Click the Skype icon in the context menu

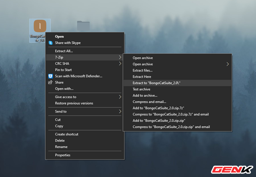click(x=51, y=43)
